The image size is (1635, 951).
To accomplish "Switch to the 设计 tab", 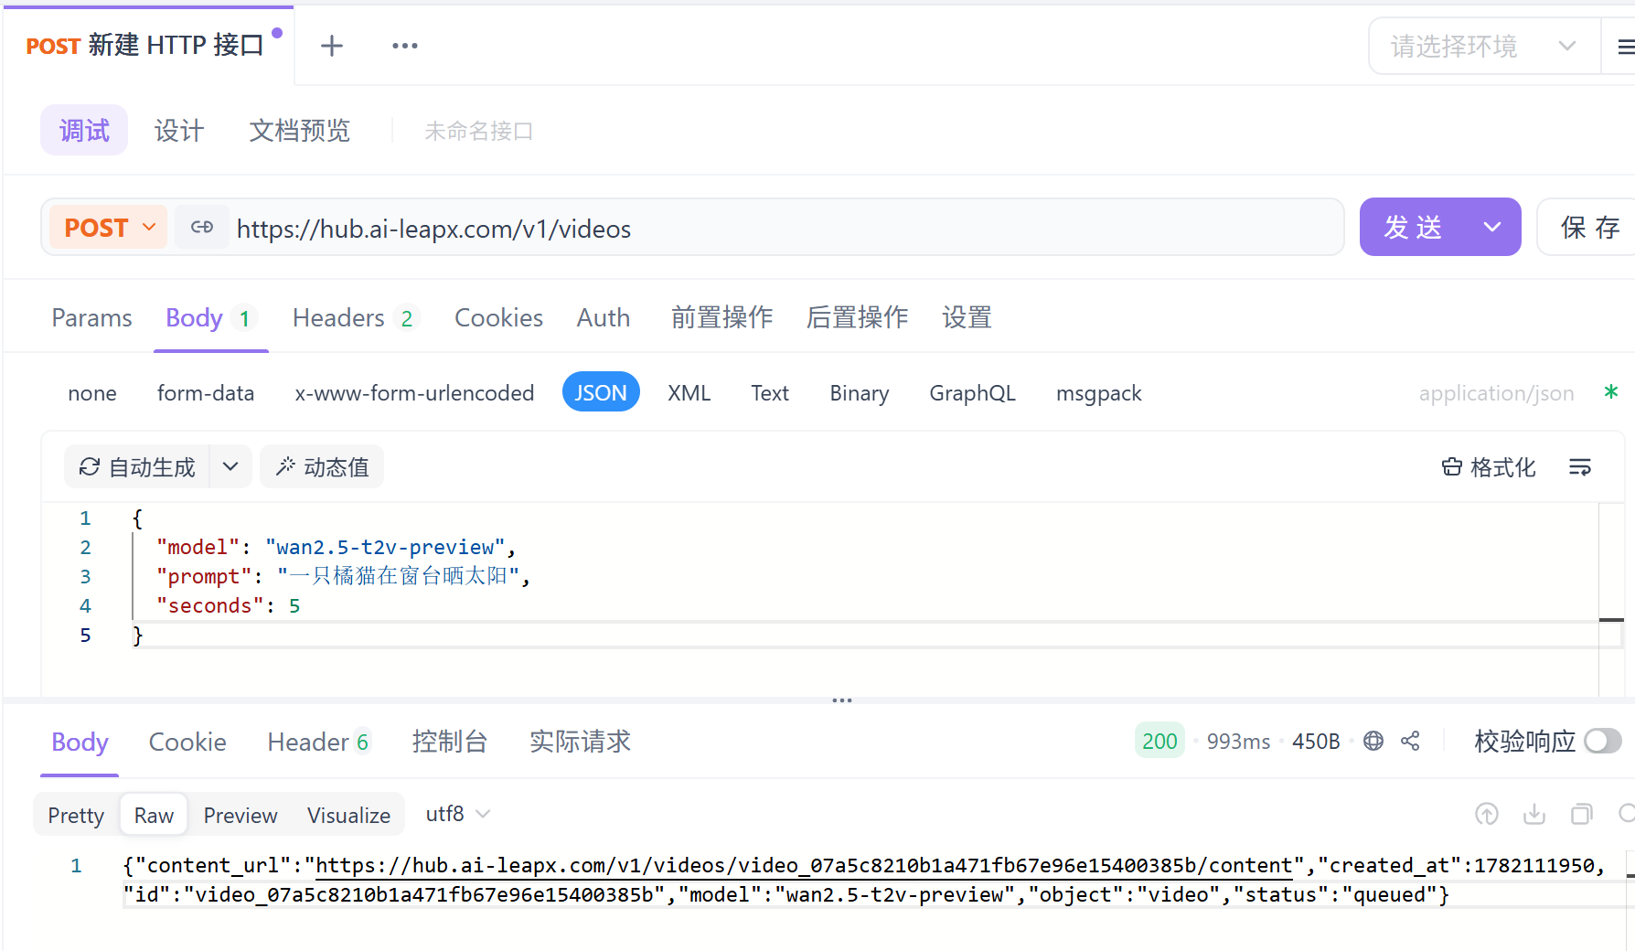I will click(179, 131).
